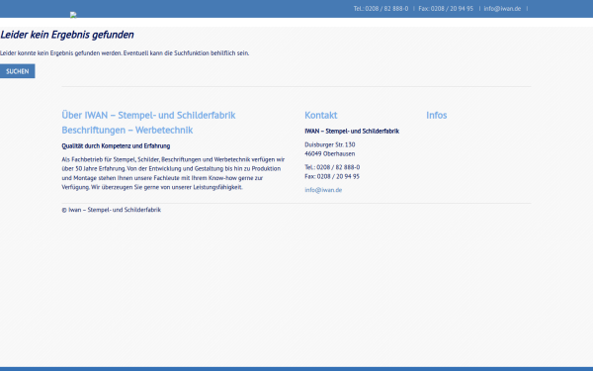593x371 pixels.
Task: Click the Infos footer heading
Action: point(437,115)
